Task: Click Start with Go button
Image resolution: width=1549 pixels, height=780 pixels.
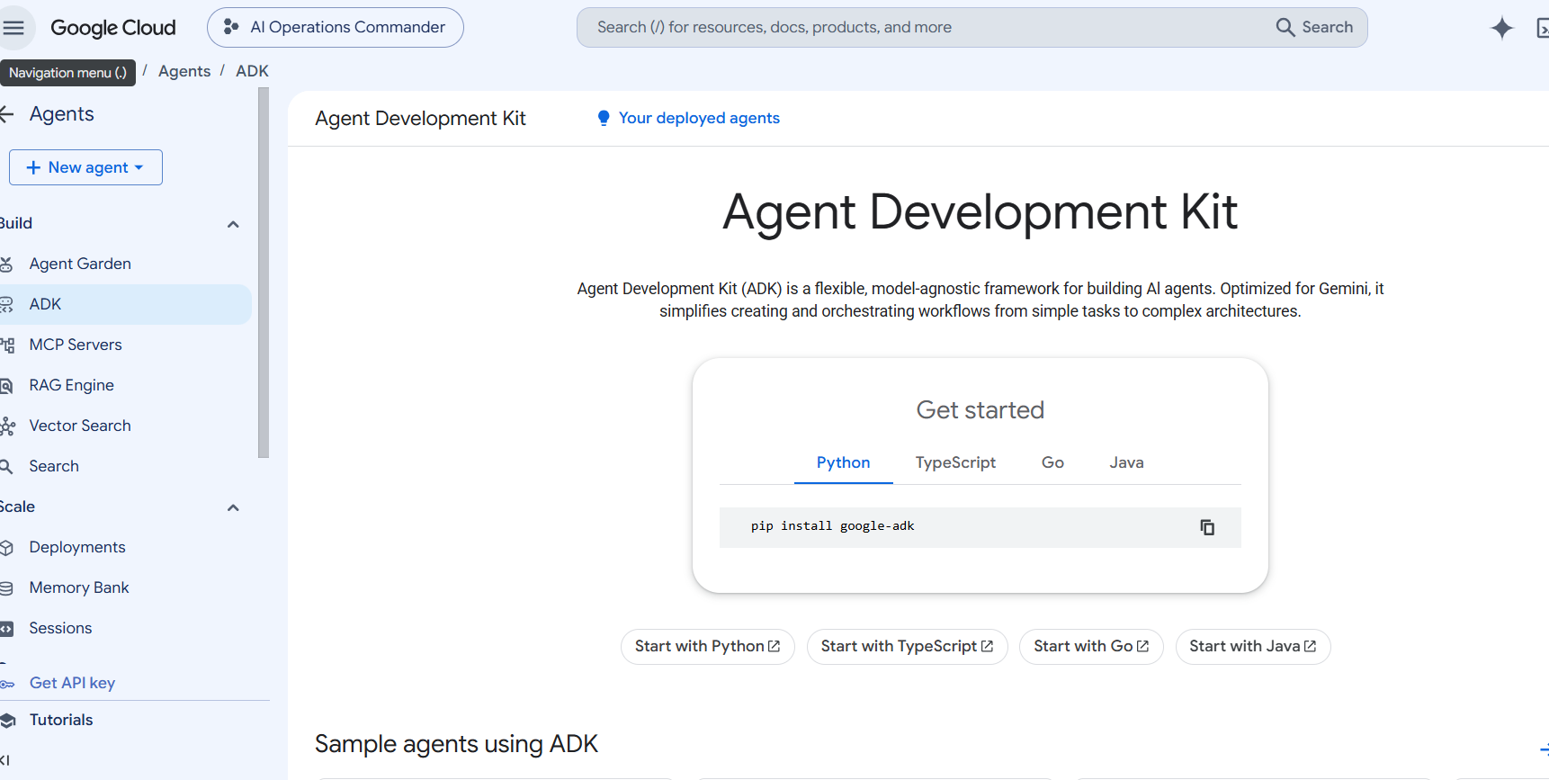Action: [x=1091, y=647]
